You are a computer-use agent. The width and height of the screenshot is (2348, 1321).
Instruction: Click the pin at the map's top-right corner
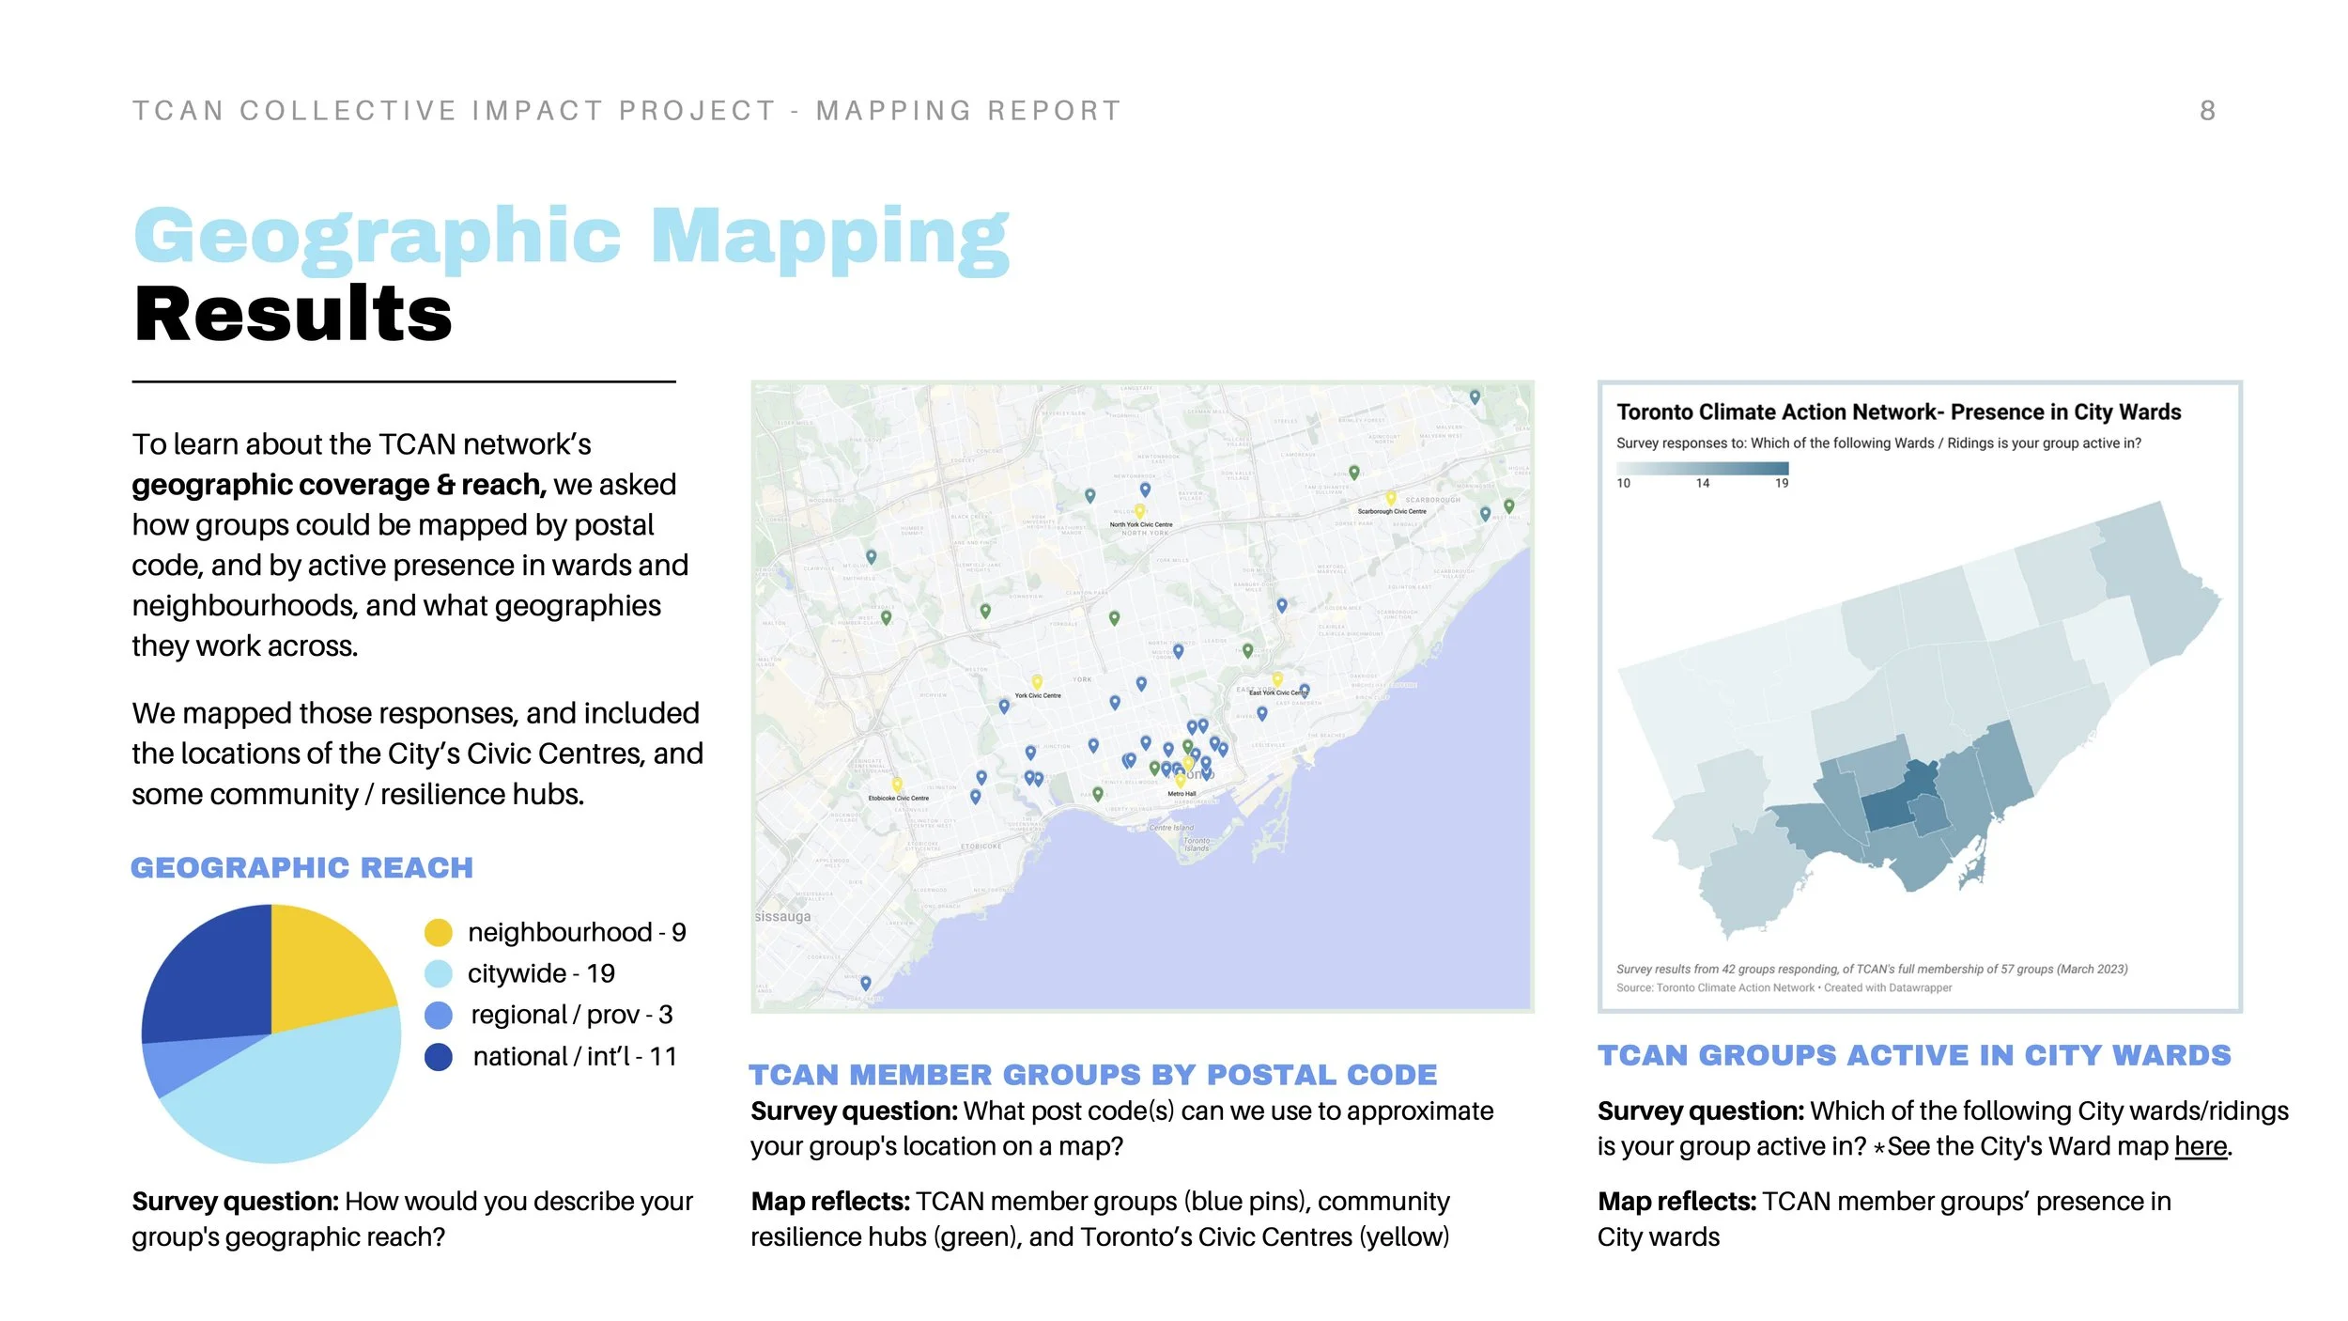(x=1475, y=396)
